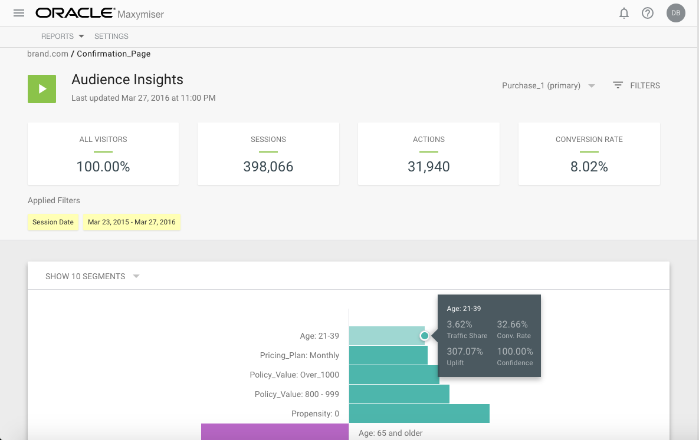The image size is (699, 440).
Task: Open the DB user avatar menu
Action: point(675,13)
